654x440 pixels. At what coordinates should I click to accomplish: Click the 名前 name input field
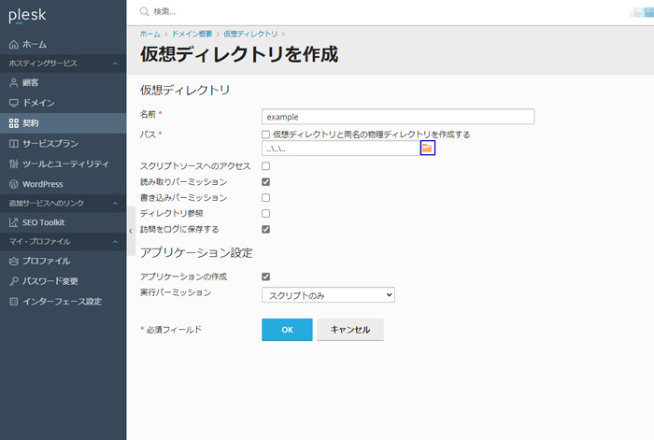coord(398,117)
